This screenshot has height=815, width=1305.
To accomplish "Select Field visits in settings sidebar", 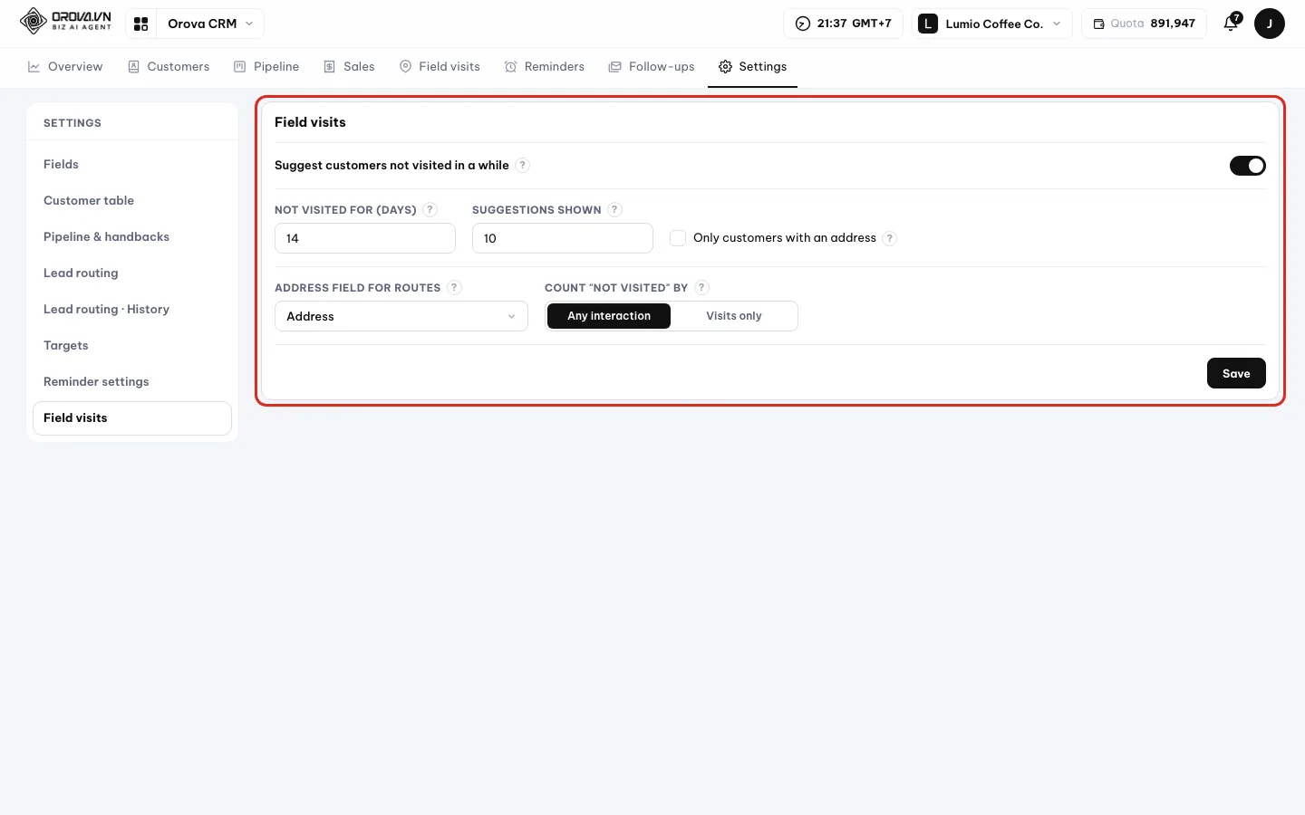I will tap(132, 417).
